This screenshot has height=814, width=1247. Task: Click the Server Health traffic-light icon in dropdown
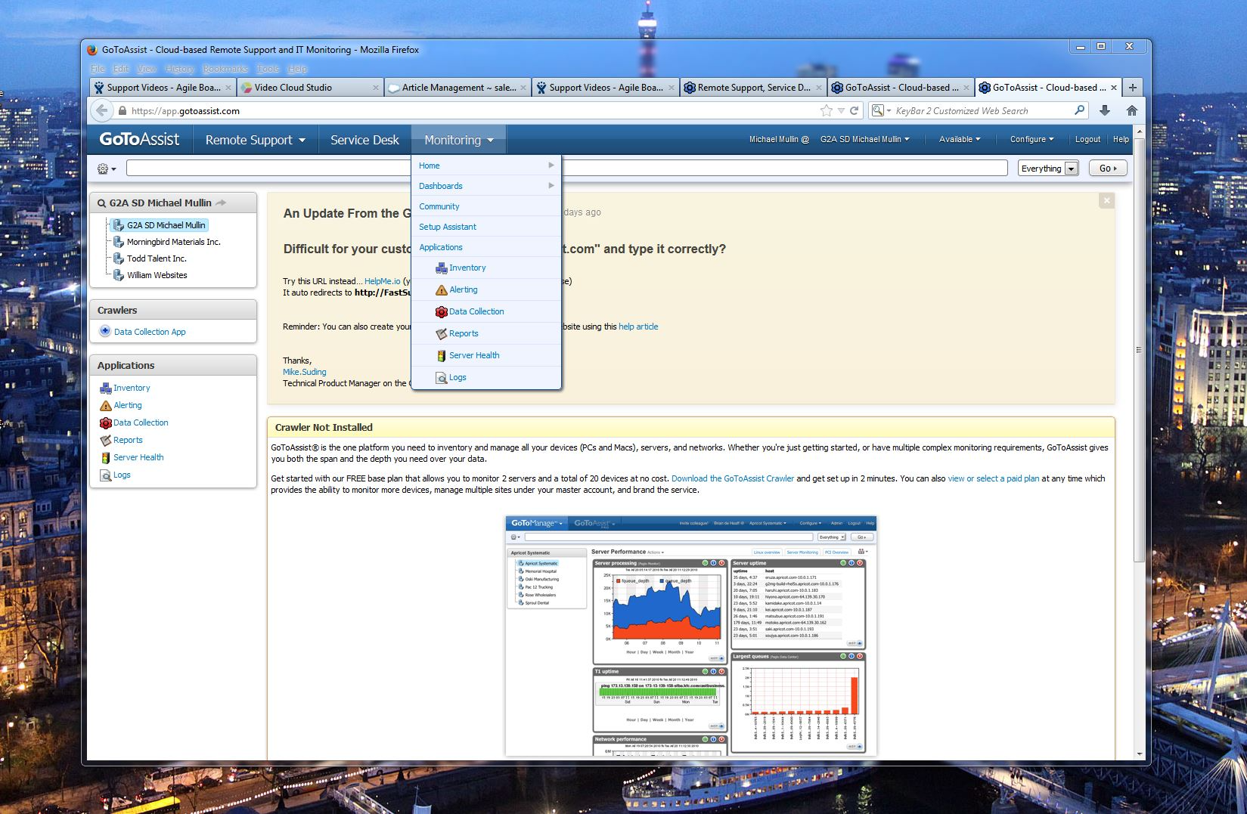(442, 355)
